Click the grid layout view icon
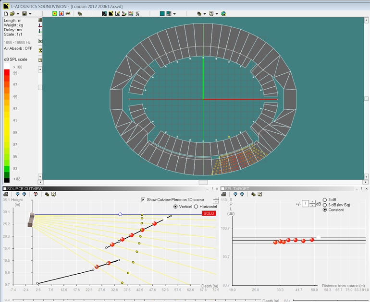This screenshot has width=370, height=302. point(169,13)
